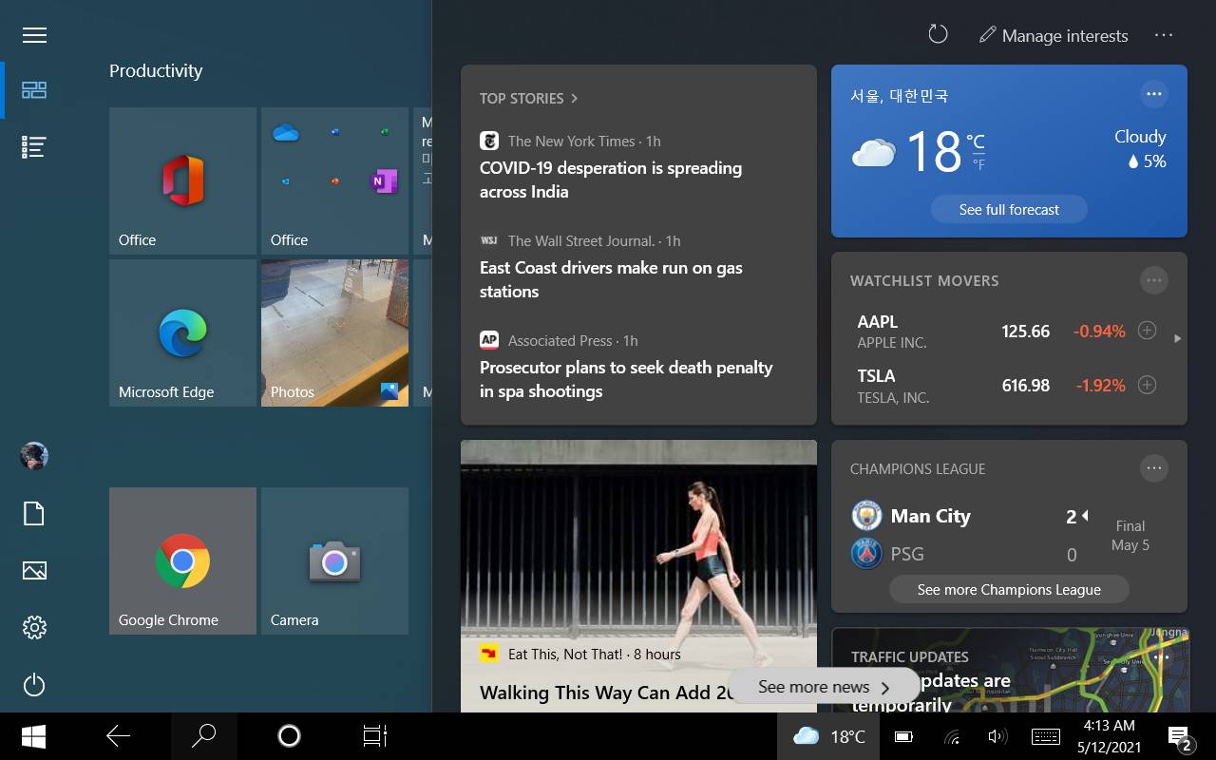Open Settings gear in Start sidebar
The image size is (1216, 760).
(x=34, y=627)
